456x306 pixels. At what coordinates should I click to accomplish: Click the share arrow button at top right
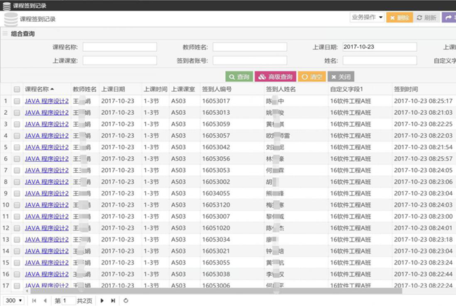click(x=450, y=18)
